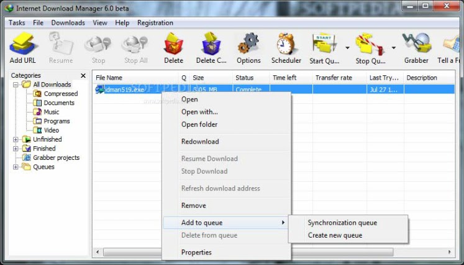Click the Start Queue toolbar icon
Viewport: 464px width, 265px height.
tap(325, 44)
